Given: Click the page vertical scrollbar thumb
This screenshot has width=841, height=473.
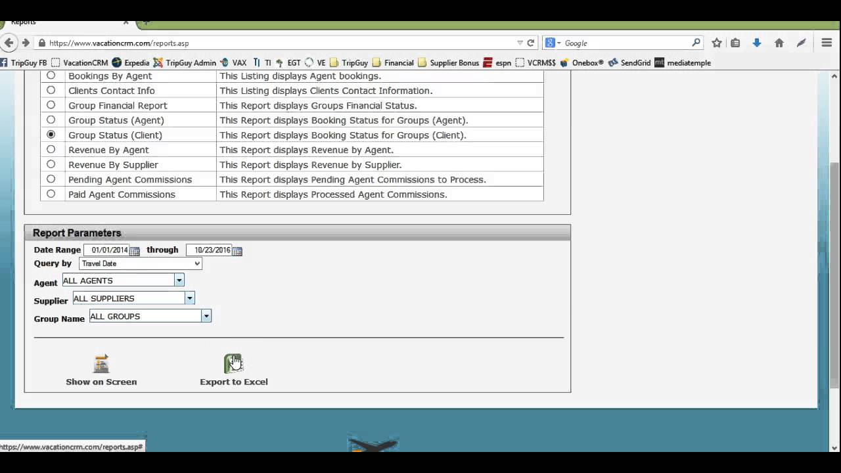Looking at the screenshot, I should 835,275.
